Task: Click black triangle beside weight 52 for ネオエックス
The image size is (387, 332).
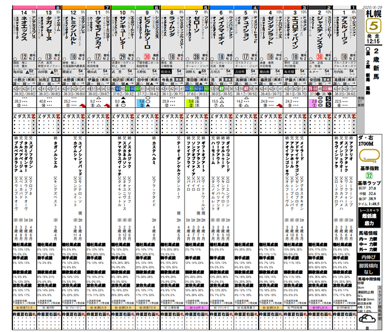Action: [27, 72]
